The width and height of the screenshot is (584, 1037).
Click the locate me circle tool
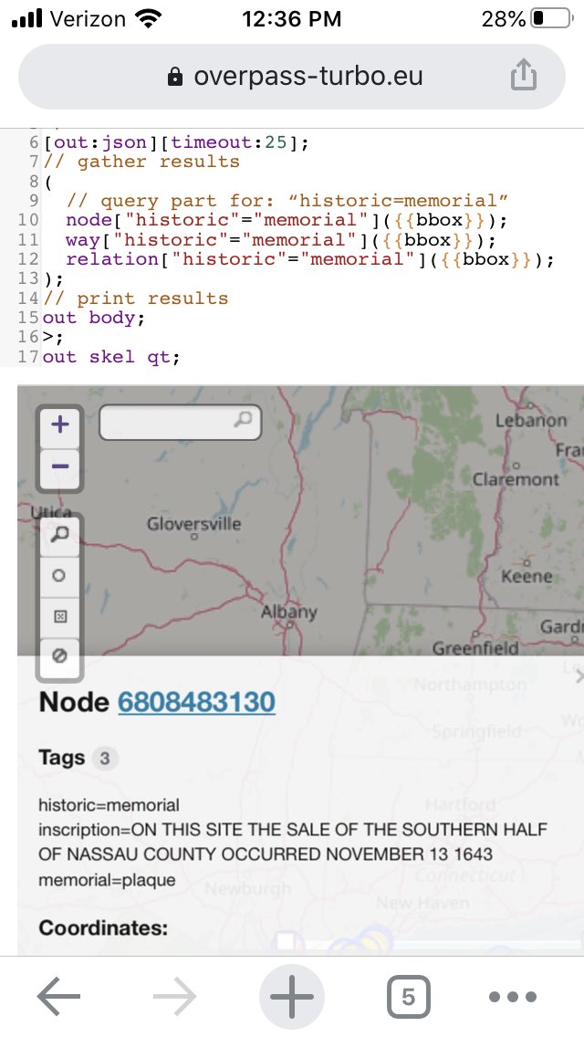pyautogui.click(x=59, y=575)
